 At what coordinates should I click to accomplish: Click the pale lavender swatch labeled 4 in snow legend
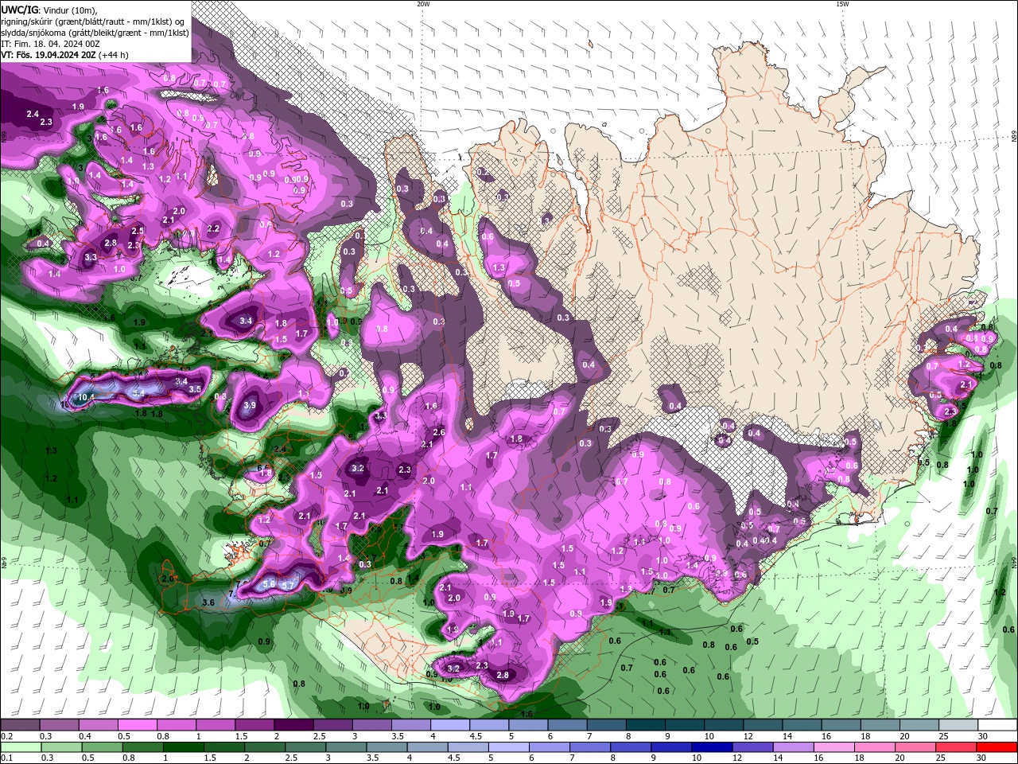click(450, 725)
